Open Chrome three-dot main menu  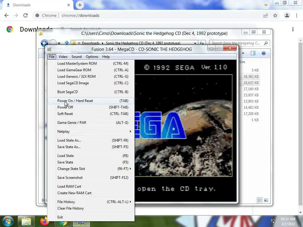click(296, 15)
